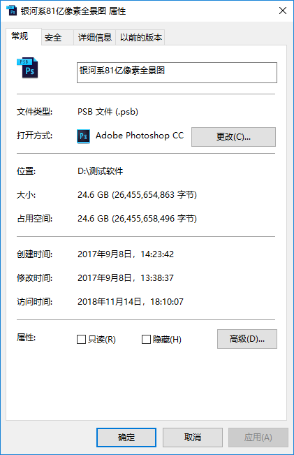This screenshot has height=455, width=294.
Task: Enable the 隐藏(H) hidden checkbox
Action: click(x=146, y=339)
